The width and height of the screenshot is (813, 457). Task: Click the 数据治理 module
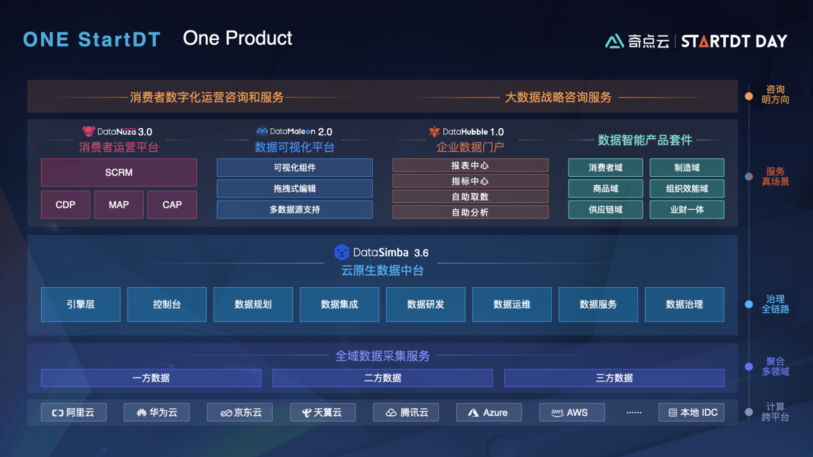tap(685, 304)
